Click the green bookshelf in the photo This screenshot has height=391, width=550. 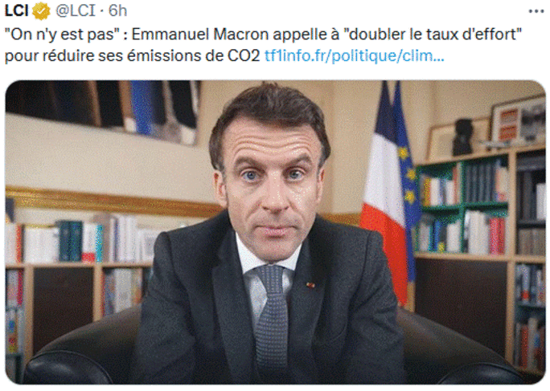pyautogui.click(x=463, y=205)
